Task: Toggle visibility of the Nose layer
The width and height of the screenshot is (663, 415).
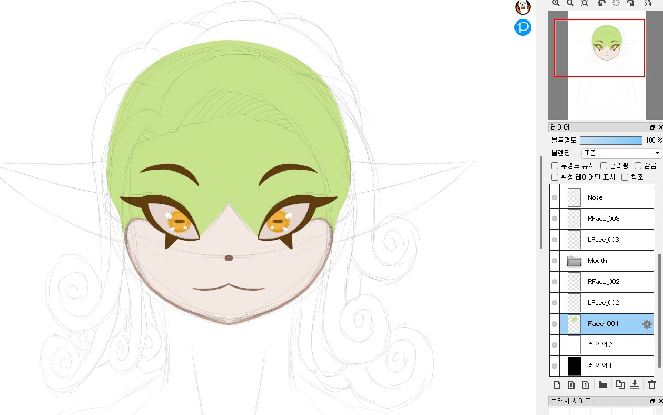Action: [555, 197]
